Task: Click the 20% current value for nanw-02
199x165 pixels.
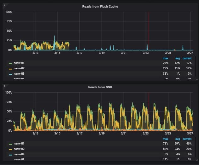Action: point(189,149)
